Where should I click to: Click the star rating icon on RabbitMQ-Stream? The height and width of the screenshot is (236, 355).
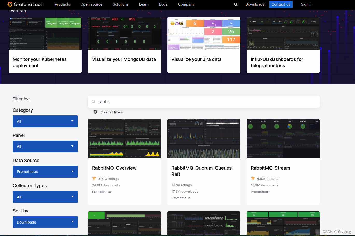(x=253, y=178)
